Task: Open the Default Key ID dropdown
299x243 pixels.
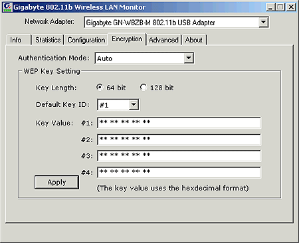Action: point(134,104)
